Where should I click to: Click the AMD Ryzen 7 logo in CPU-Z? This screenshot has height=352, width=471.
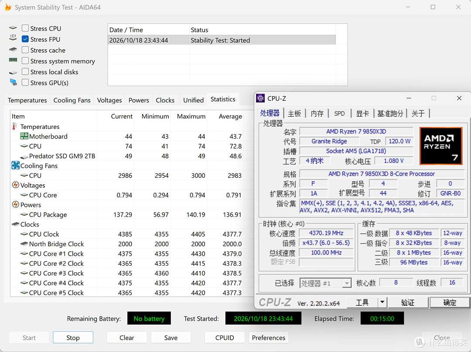[x=440, y=146]
